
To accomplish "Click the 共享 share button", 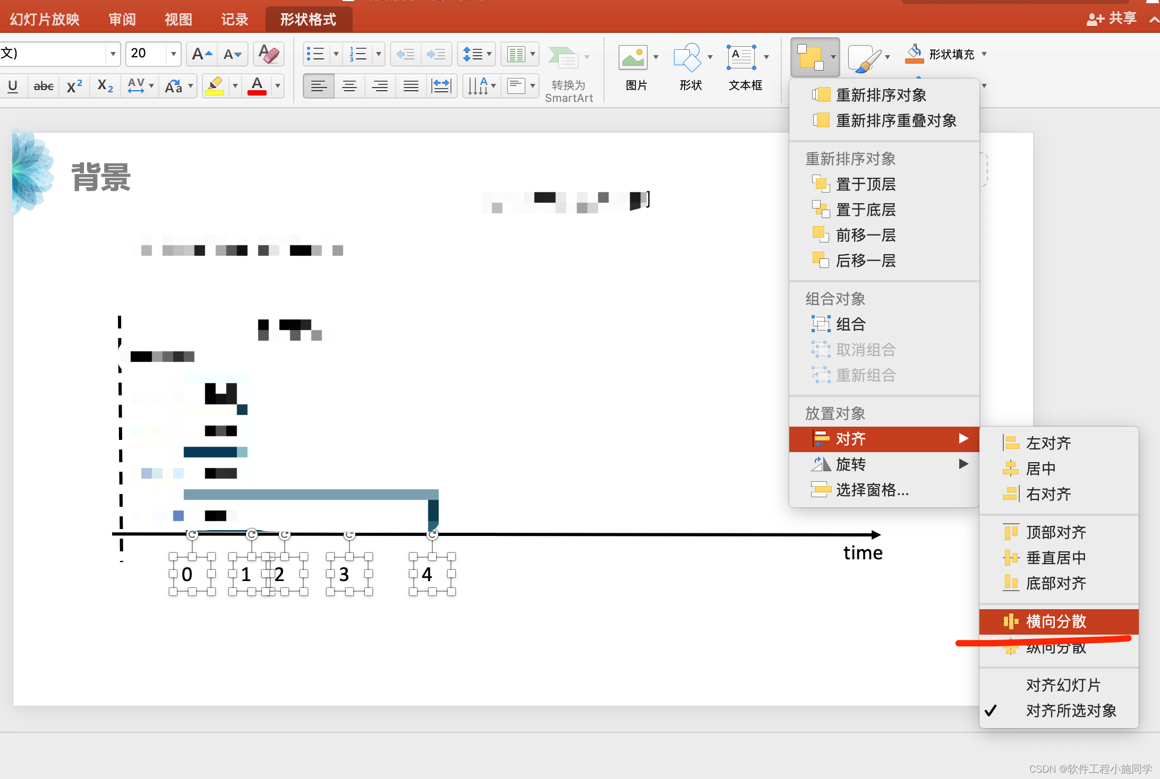I will pos(1112,19).
